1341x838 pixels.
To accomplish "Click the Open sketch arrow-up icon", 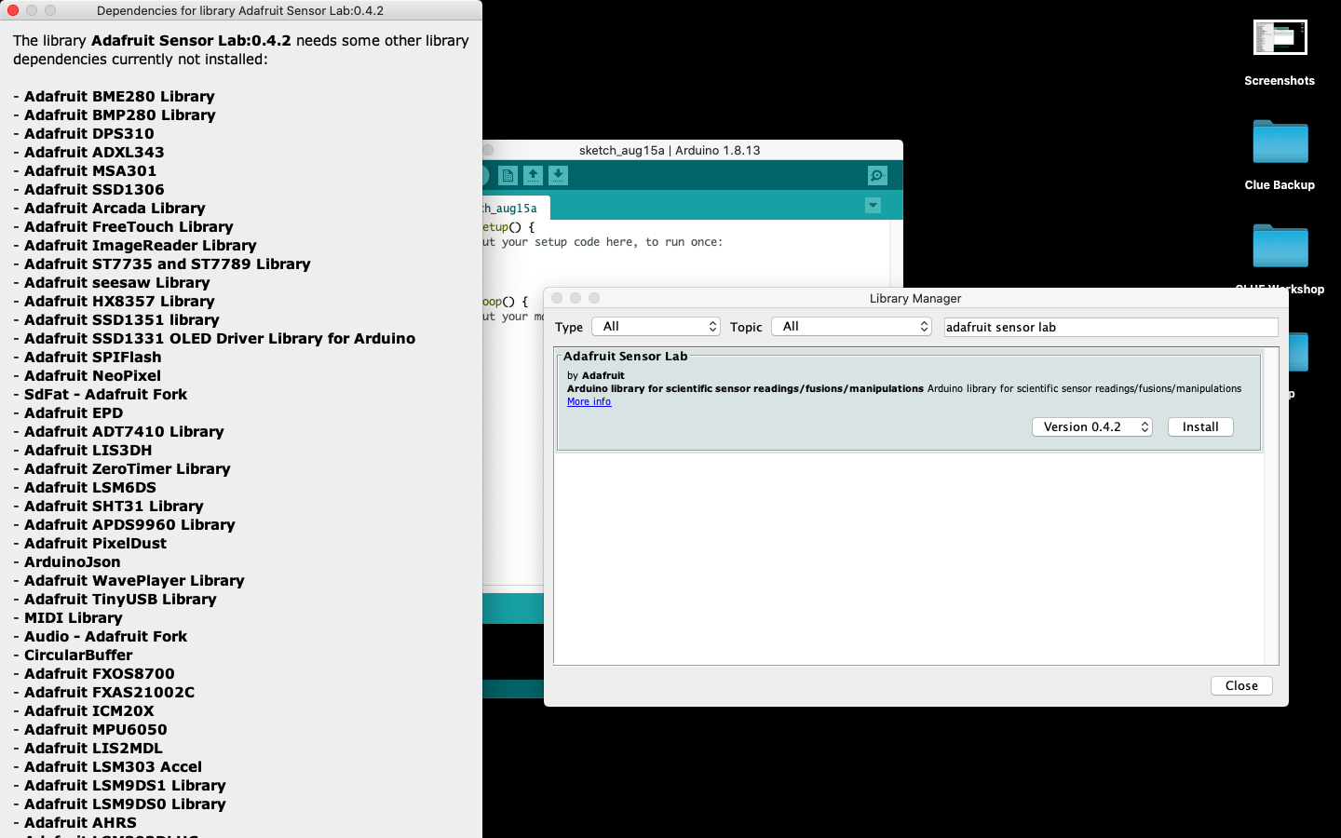I will (533, 175).
